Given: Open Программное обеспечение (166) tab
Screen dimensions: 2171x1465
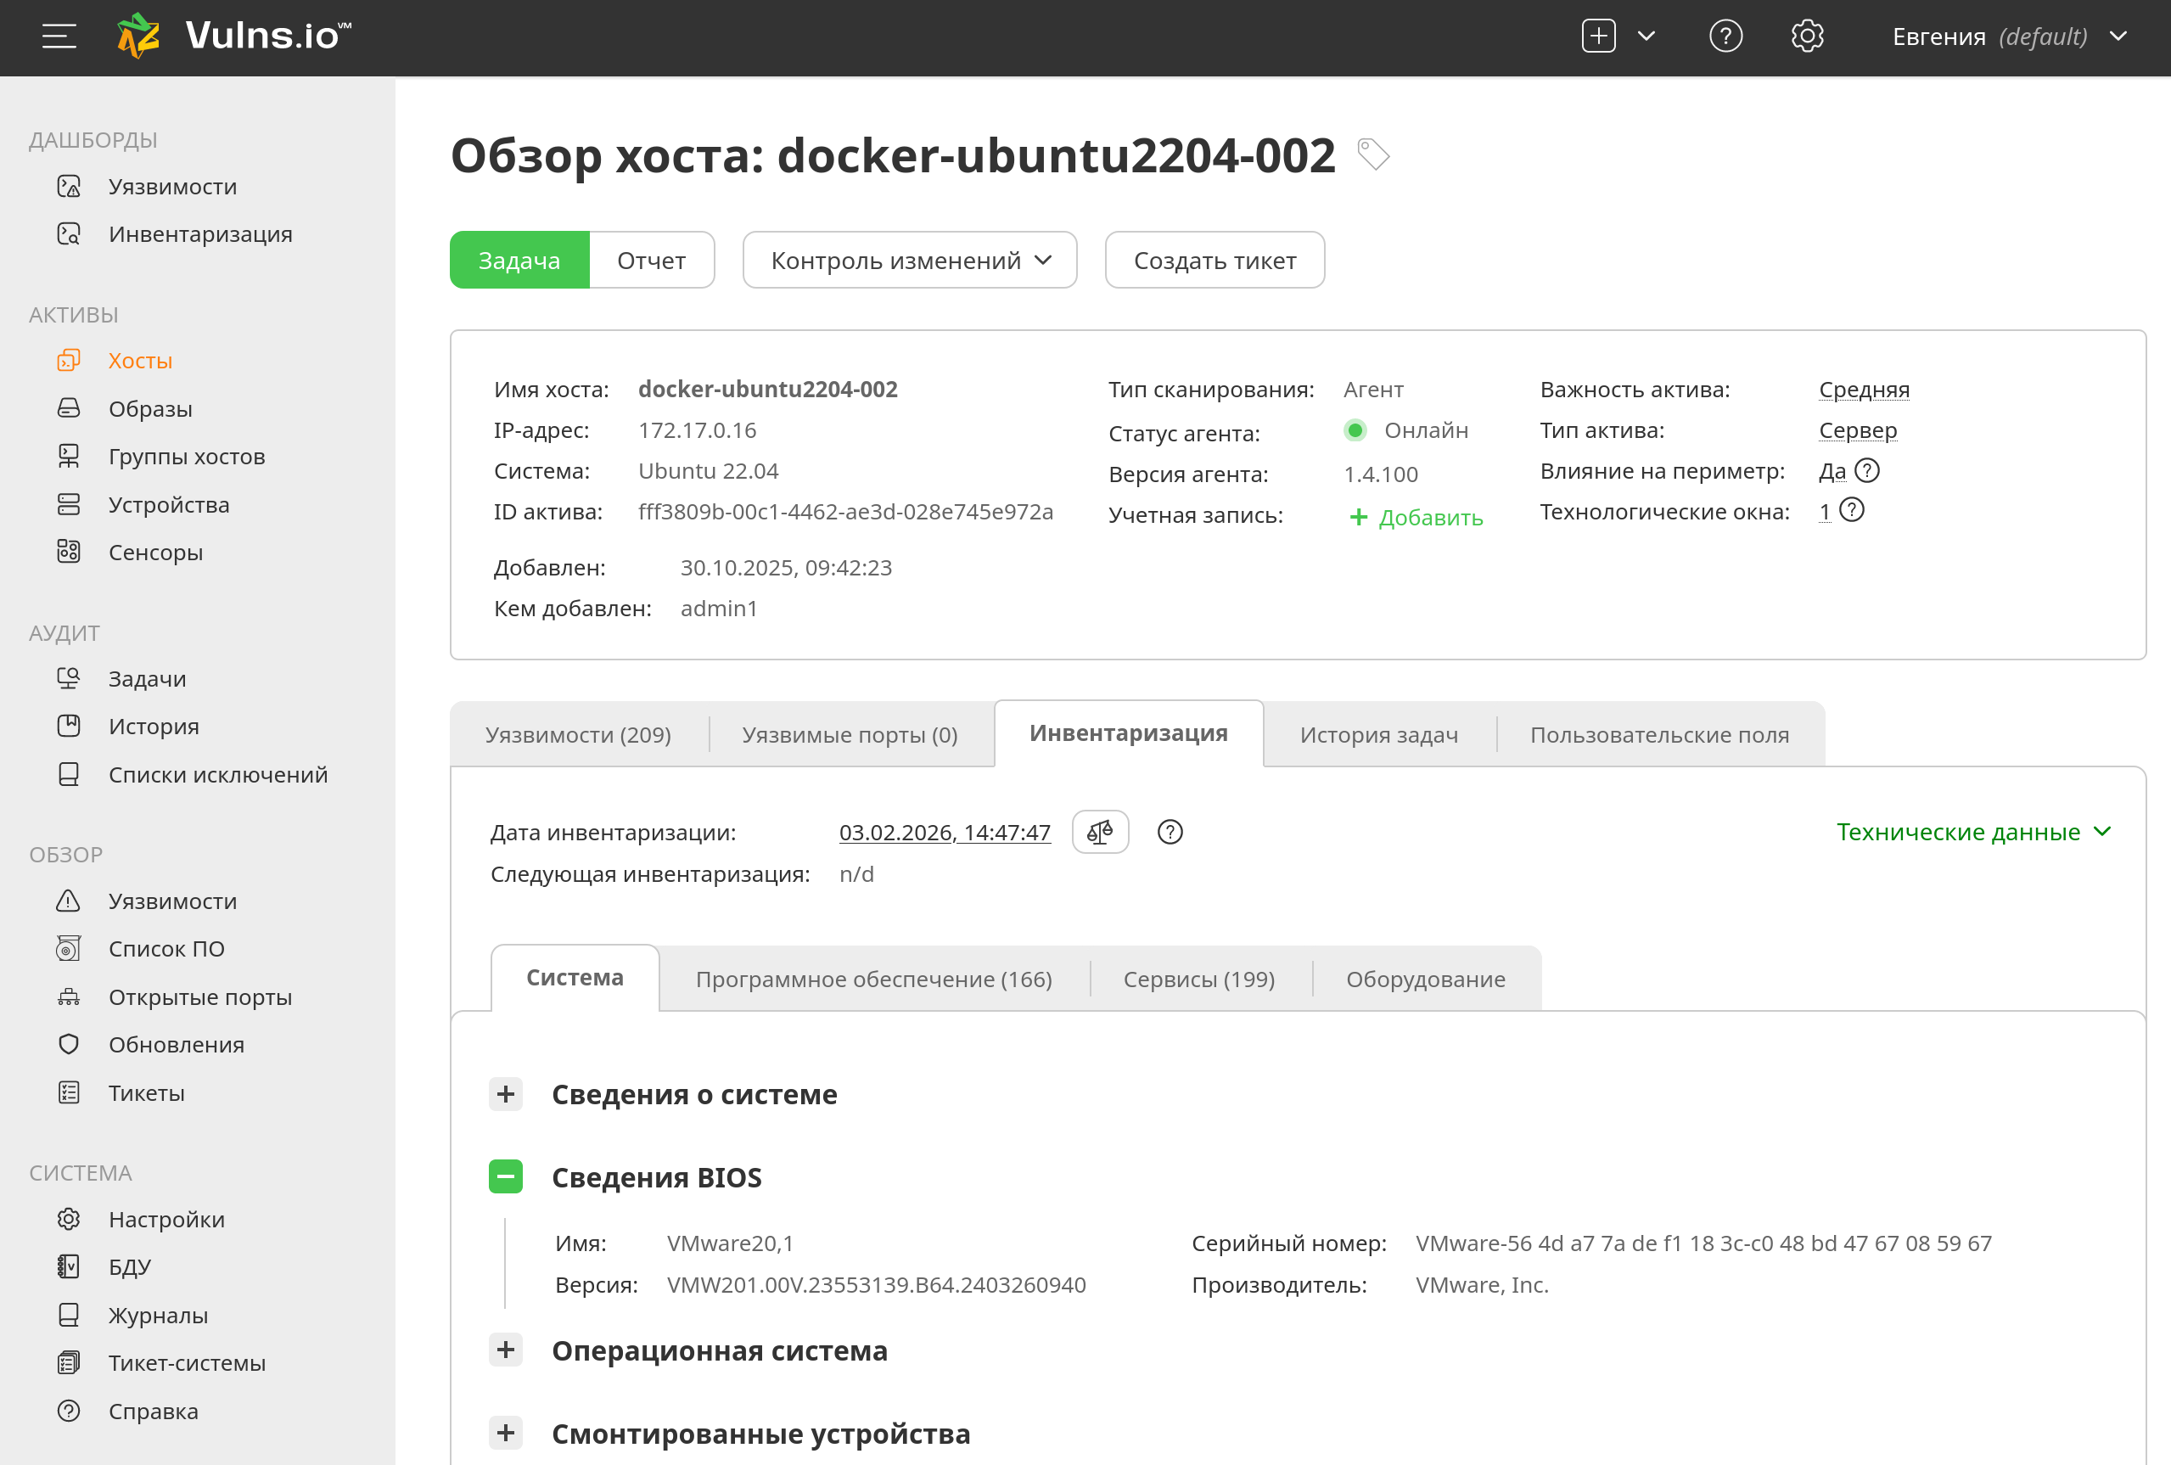Looking at the screenshot, I should (873, 979).
